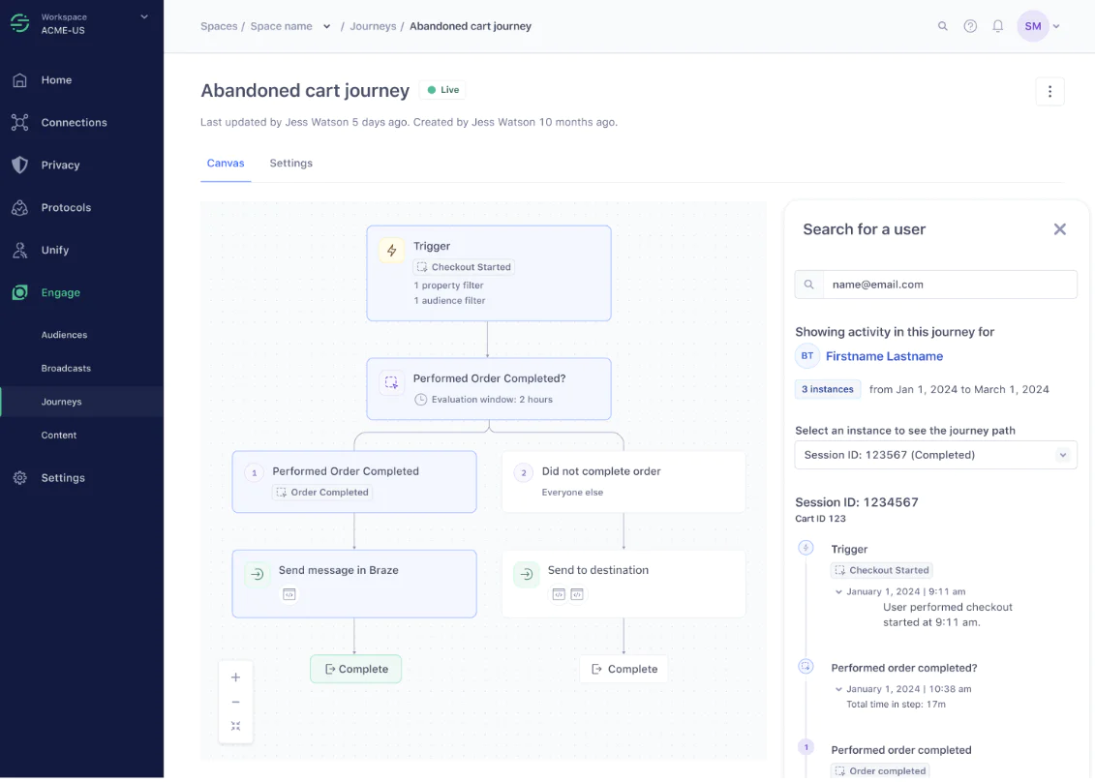The image size is (1095, 782).
Task: Open the SM account avatar menu
Action: point(1032,26)
